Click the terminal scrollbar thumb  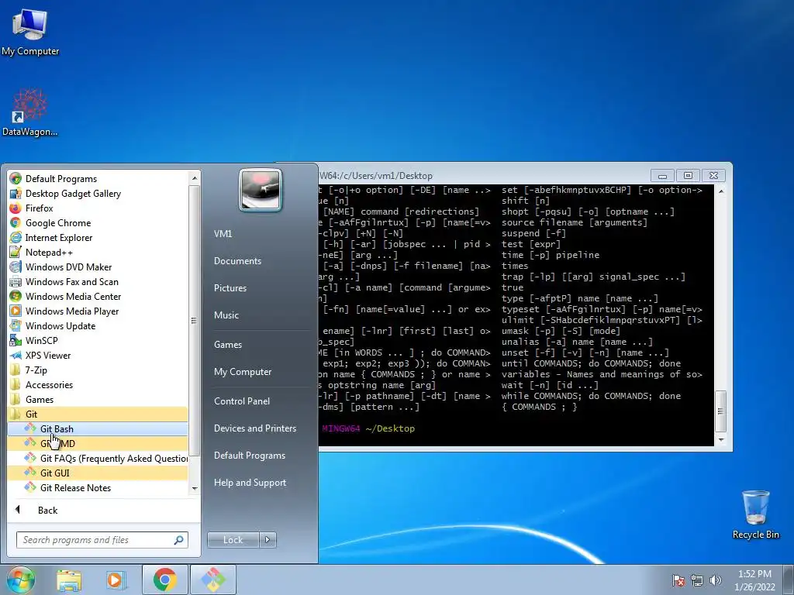tap(720, 411)
